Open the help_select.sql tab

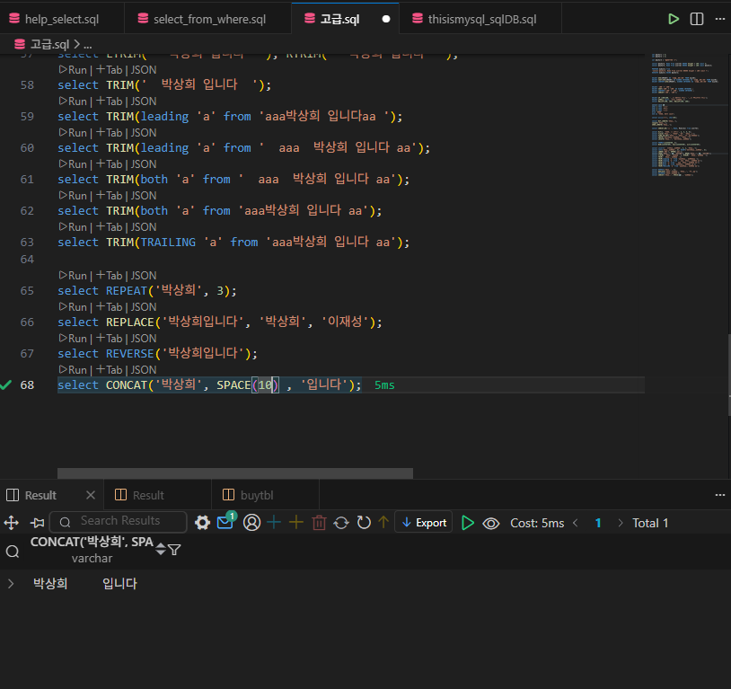(62, 19)
